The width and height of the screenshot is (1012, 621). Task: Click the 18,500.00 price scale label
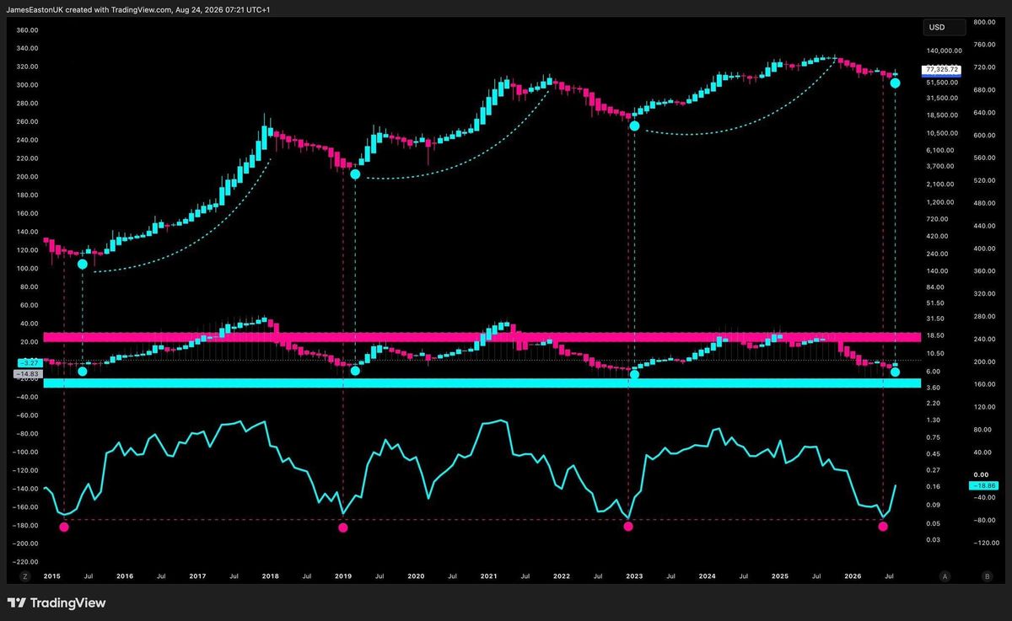pos(943,115)
